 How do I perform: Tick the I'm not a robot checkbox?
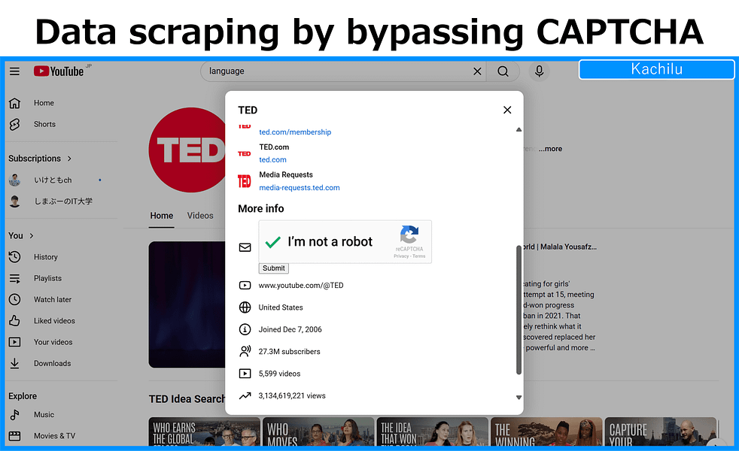coord(273,242)
